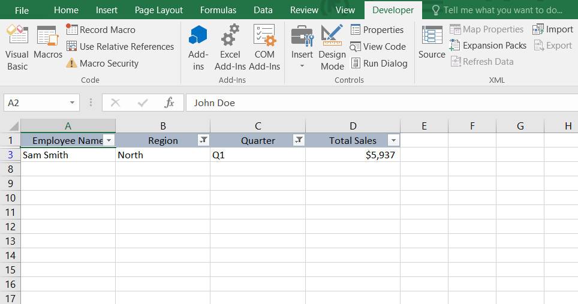This screenshot has width=578, height=304.
Task: Open the Add-ins dialog
Action: pos(198,48)
